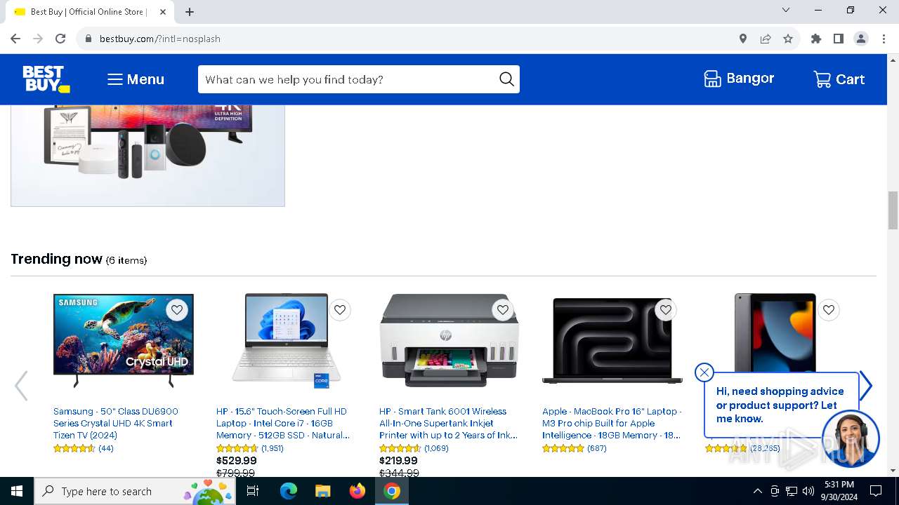Open the hamburger Menu
899x505 pixels.
[136, 79]
